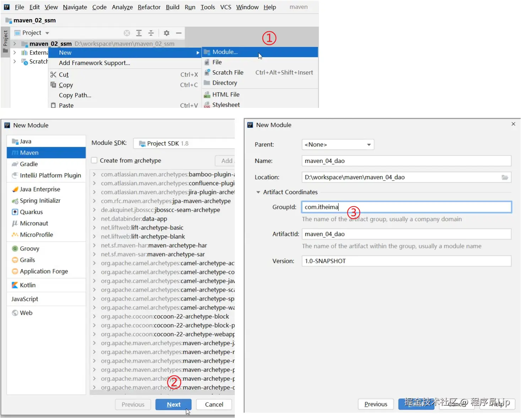The height and width of the screenshot is (418, 521).
Task: Click the locate/scroll-from-source target icon in Project panel
Action: [127, 33]
